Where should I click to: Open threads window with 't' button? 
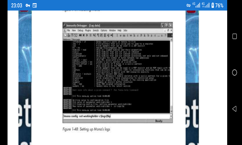pyautogui.click(x=127, y=35)
